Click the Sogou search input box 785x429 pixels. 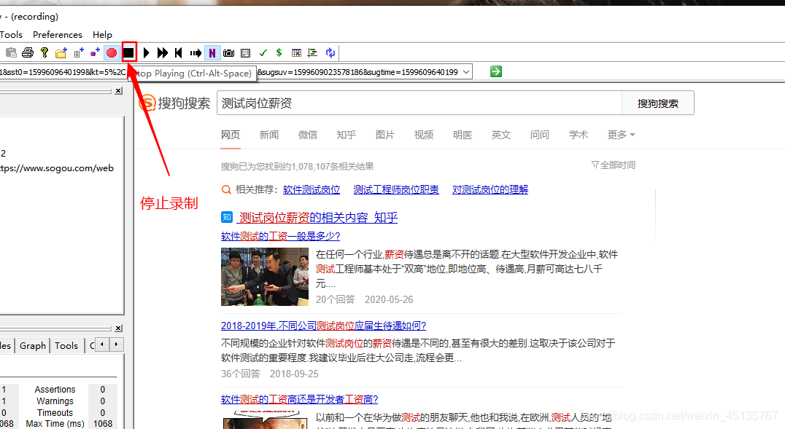pyautogui.click(x=419, y=103)
